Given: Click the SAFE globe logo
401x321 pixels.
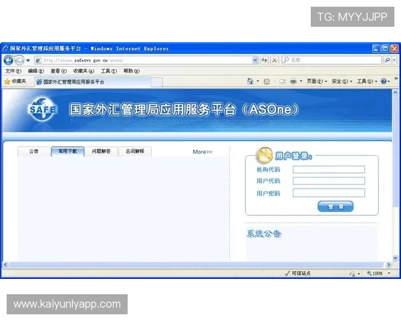Looking at the screenshot, I should 42,109.
